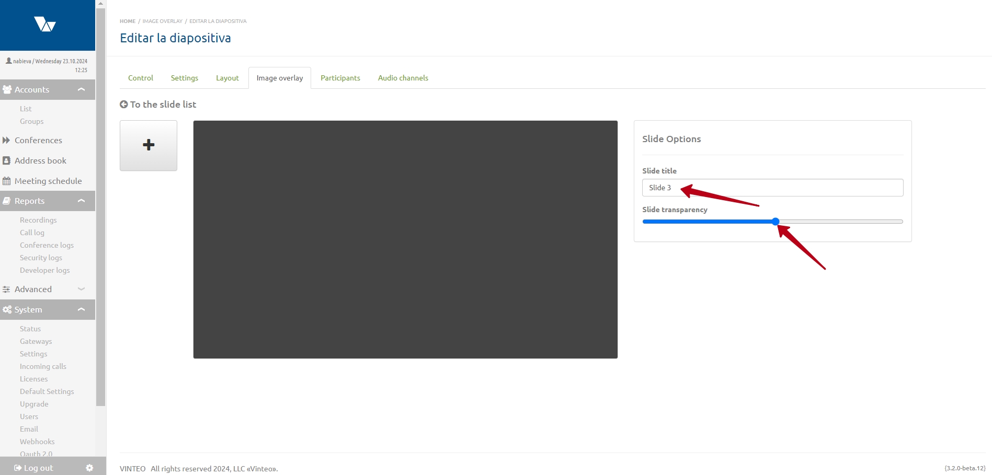Switch to the Control tab
The image size is (992, 475).
[141, 78]
